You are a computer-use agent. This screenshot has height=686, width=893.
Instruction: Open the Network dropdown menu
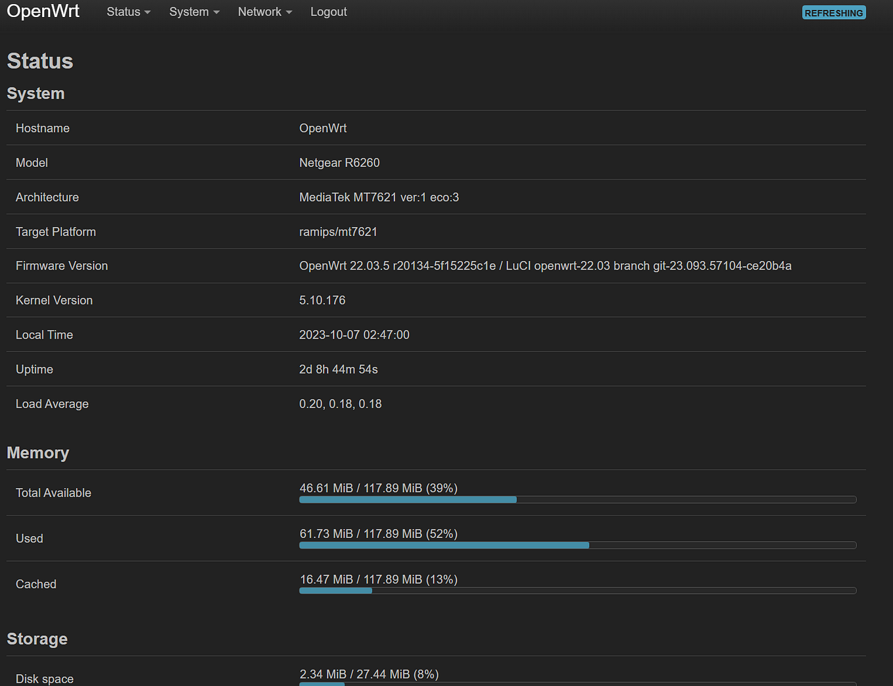[260, 11]
